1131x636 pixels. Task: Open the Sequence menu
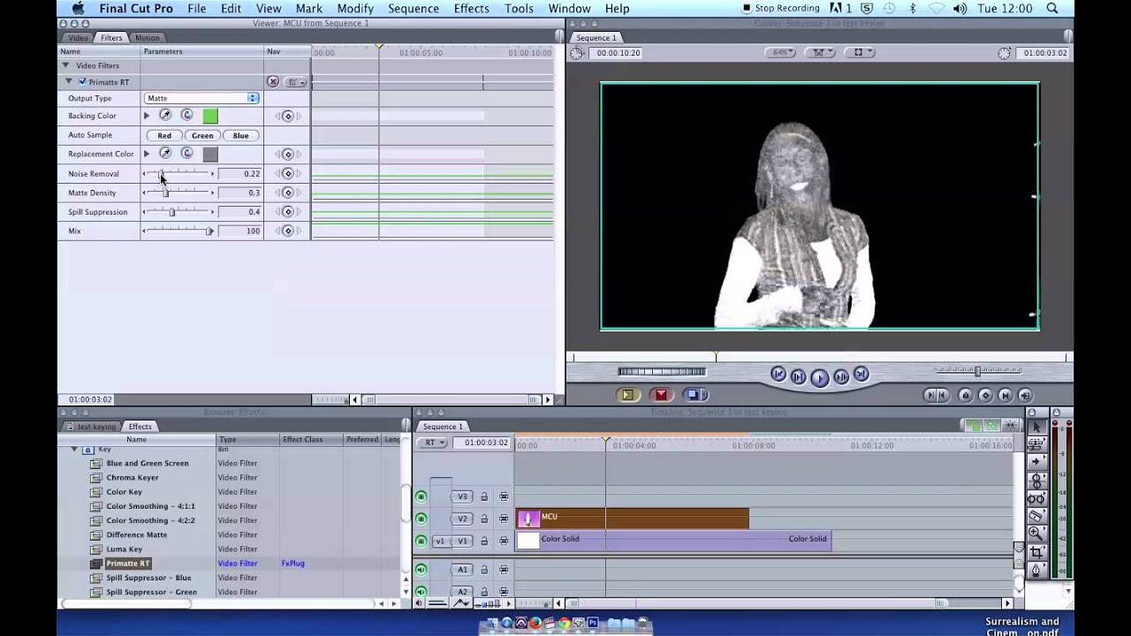(x=413, y=9)
